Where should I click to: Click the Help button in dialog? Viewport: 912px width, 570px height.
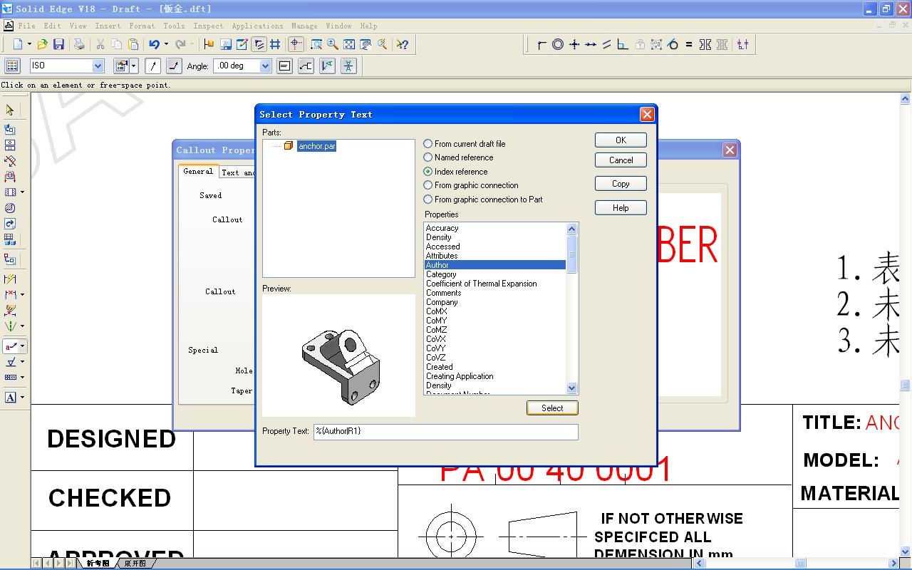point(621,208)
